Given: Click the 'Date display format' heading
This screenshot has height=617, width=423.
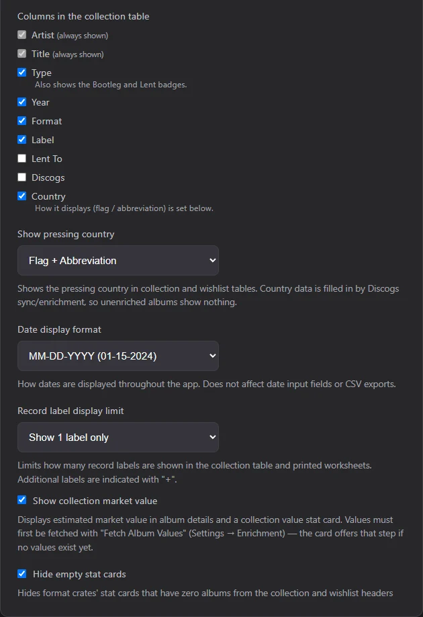Looking at the screenshot, I should [x=59, y=330].
